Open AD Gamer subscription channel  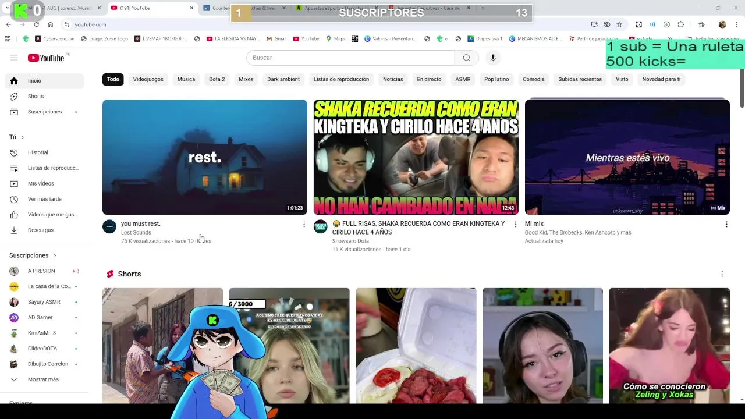point(44,318)
